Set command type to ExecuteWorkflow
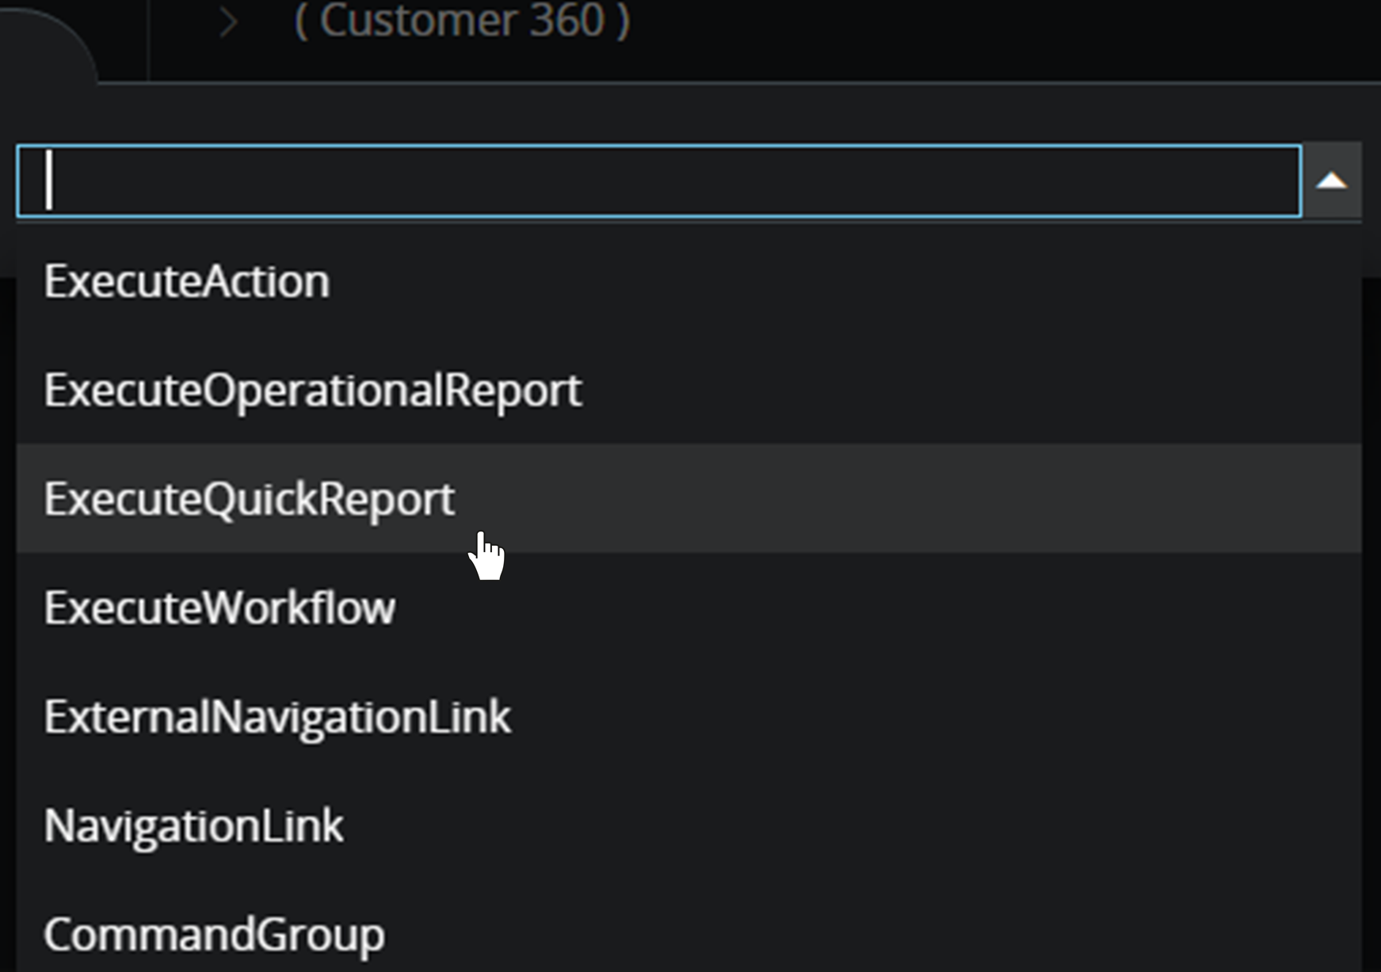 [219, 608]
